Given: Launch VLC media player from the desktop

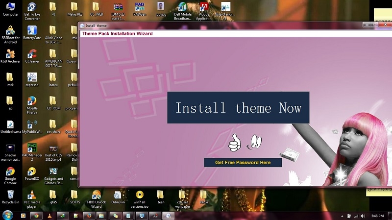Looking at the screenshot, I should 32,195.
